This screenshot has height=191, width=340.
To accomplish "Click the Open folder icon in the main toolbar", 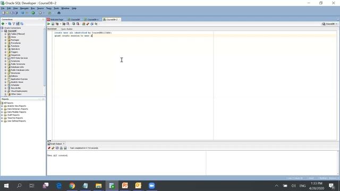I will pos(7,13).
